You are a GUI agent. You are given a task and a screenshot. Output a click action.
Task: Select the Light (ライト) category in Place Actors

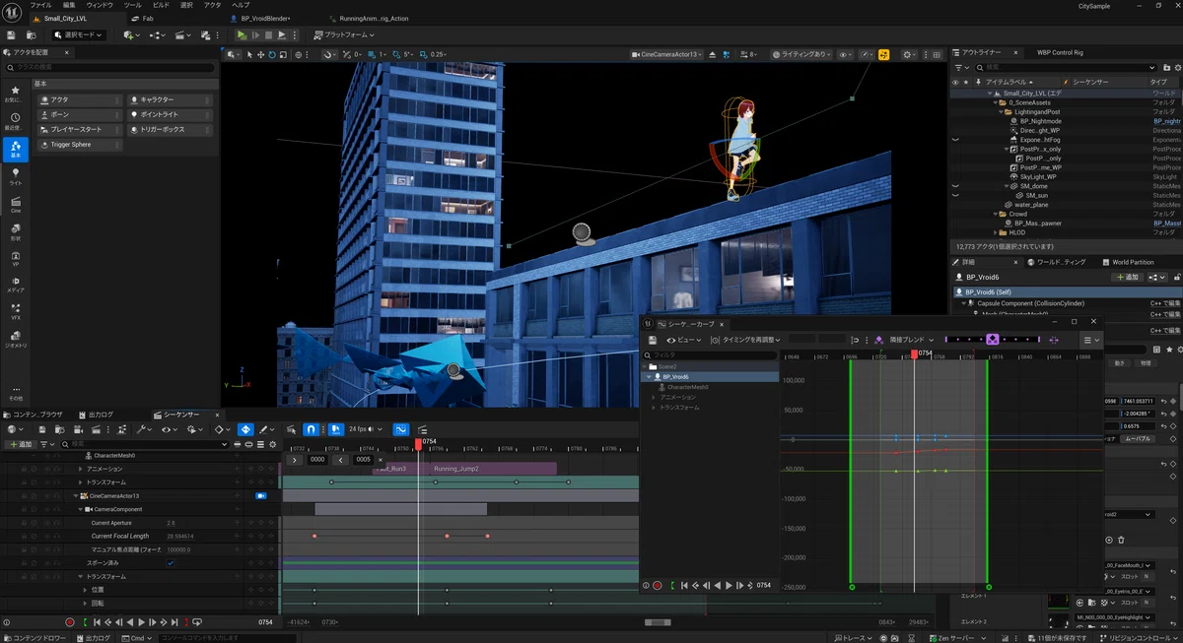tap(15, 177)
